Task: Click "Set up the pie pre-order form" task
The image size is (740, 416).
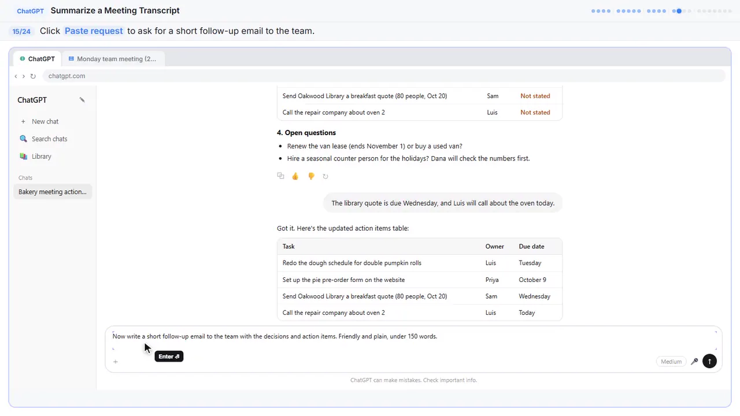Action: tap(343, 280)
